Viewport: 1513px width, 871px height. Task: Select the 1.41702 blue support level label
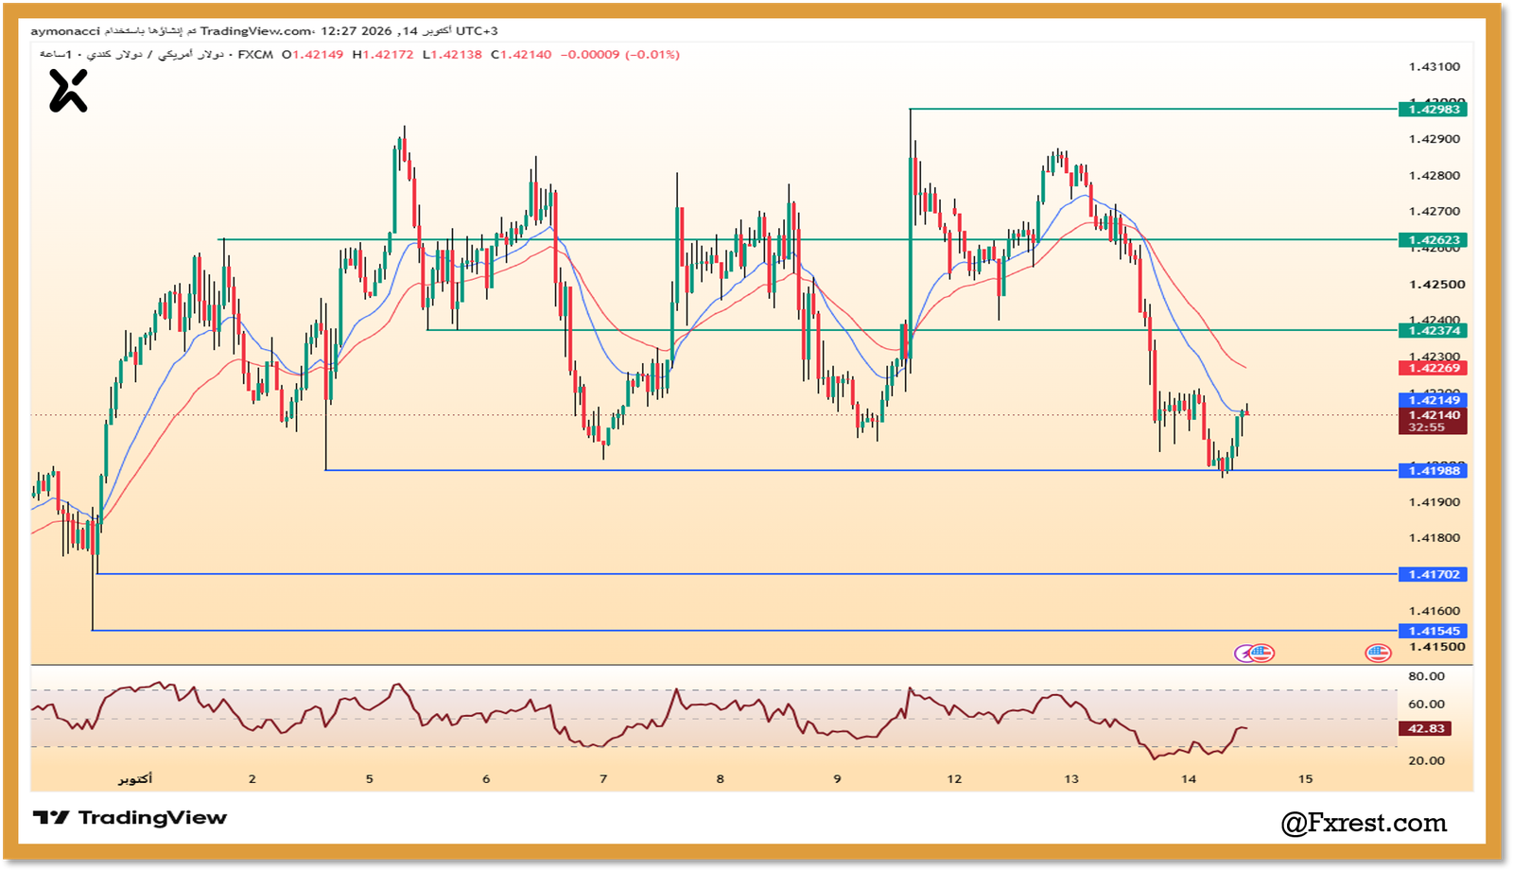(1433, 574)
